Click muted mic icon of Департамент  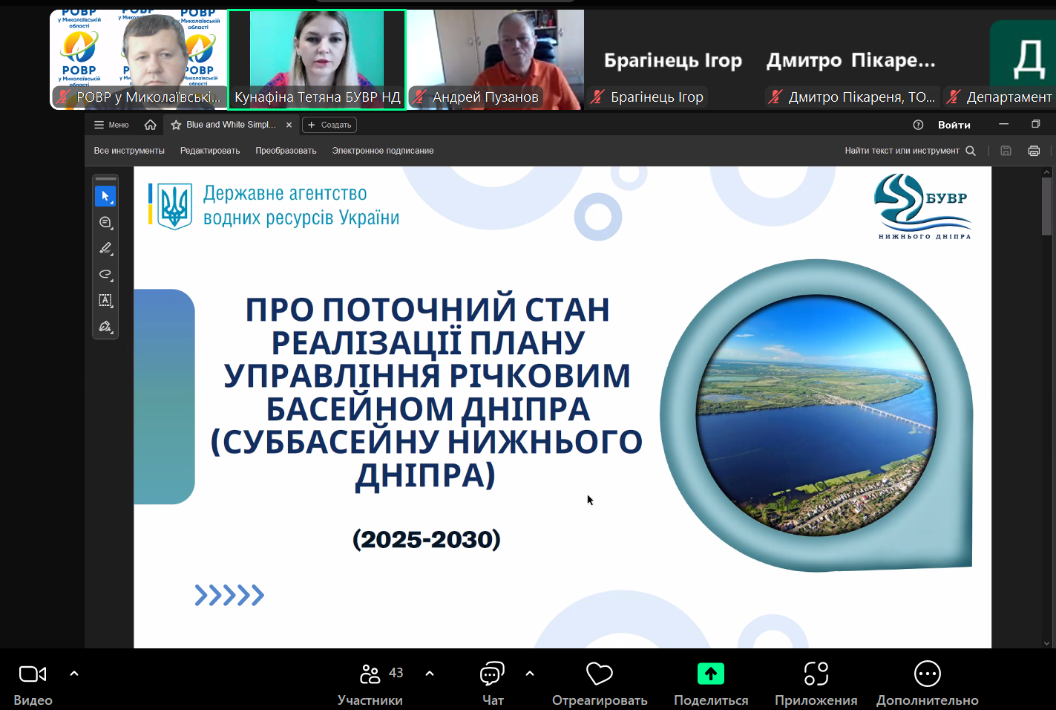click(x=954, y=97)
